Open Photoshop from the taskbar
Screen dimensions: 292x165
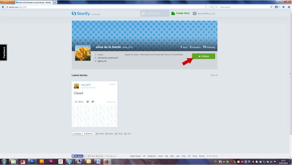coord(32,162)
